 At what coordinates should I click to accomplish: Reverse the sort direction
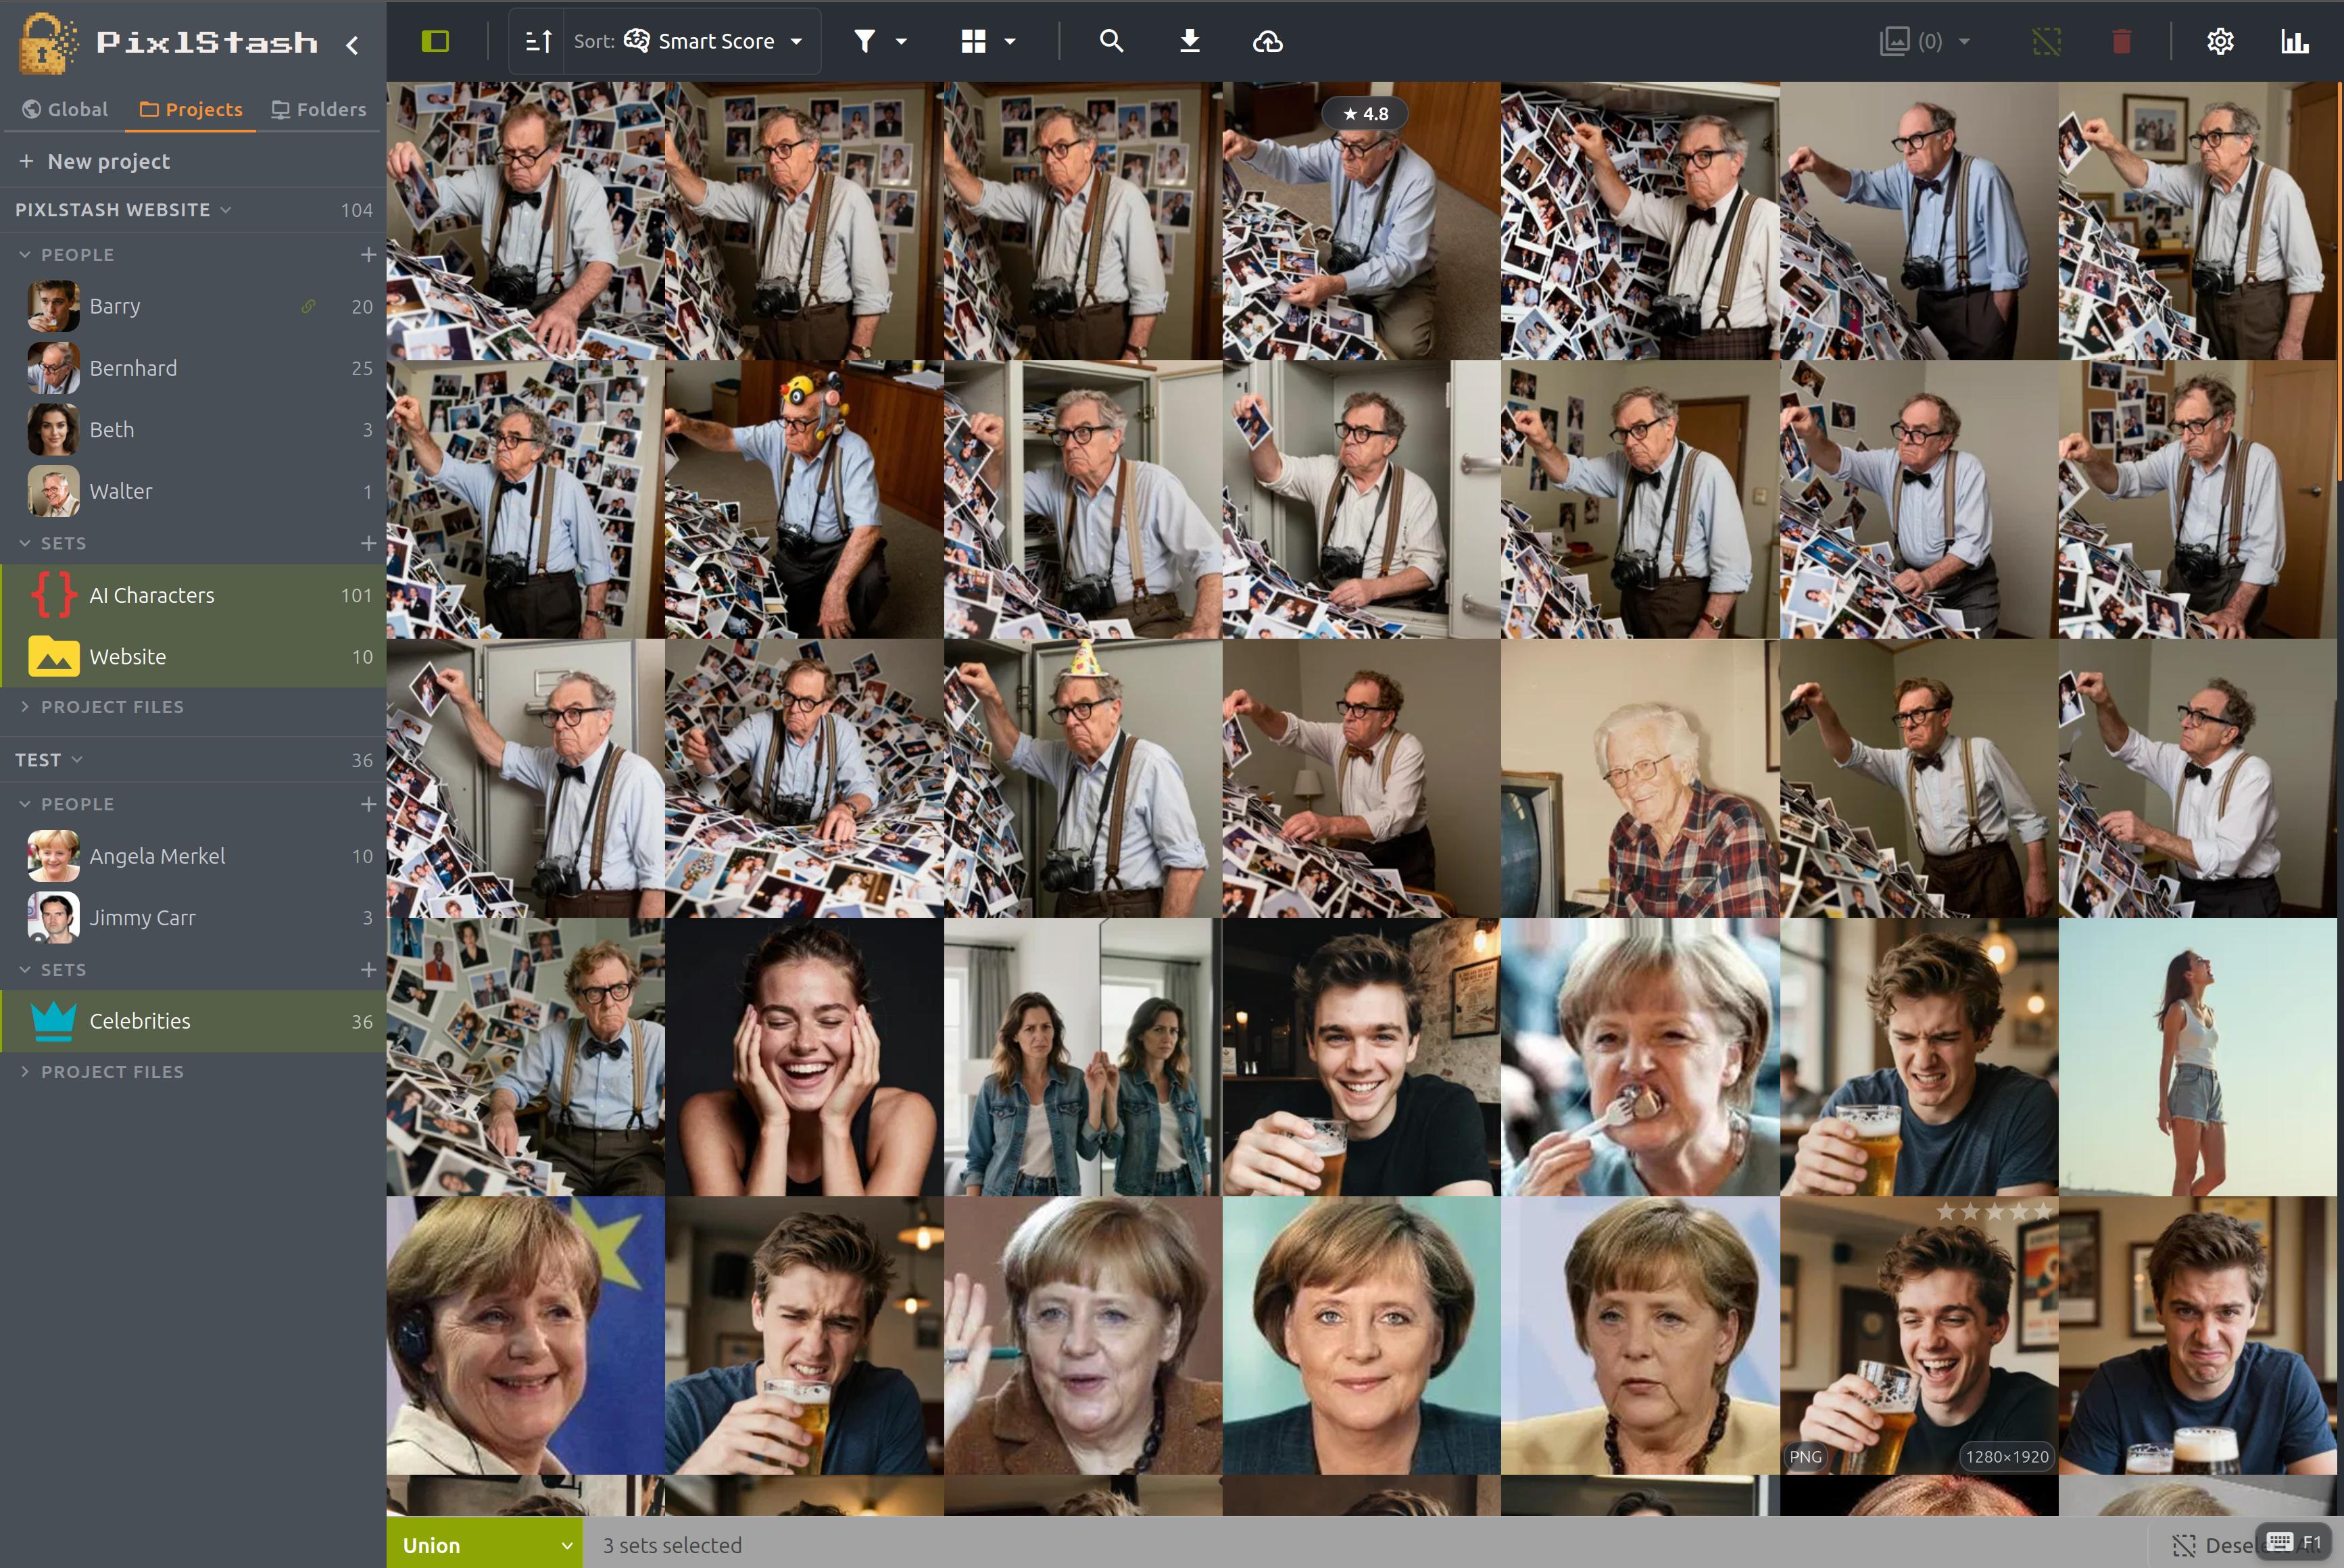point(538,41)
